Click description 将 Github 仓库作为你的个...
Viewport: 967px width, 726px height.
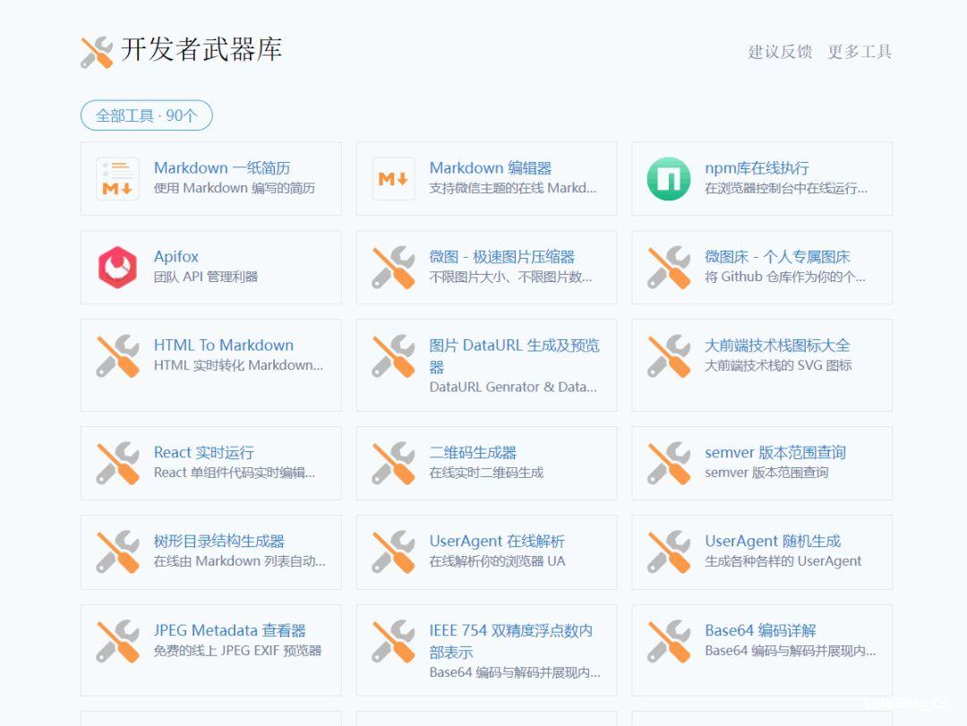coord(785,277)
